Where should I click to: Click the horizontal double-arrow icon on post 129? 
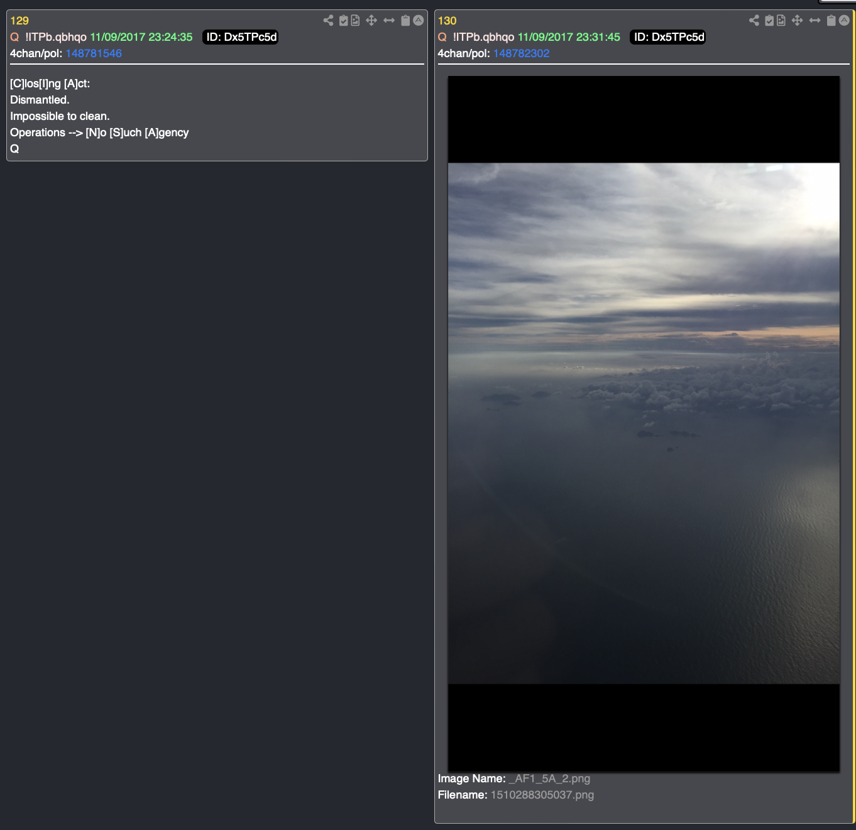pyautogui.click(x=389, y=21)
